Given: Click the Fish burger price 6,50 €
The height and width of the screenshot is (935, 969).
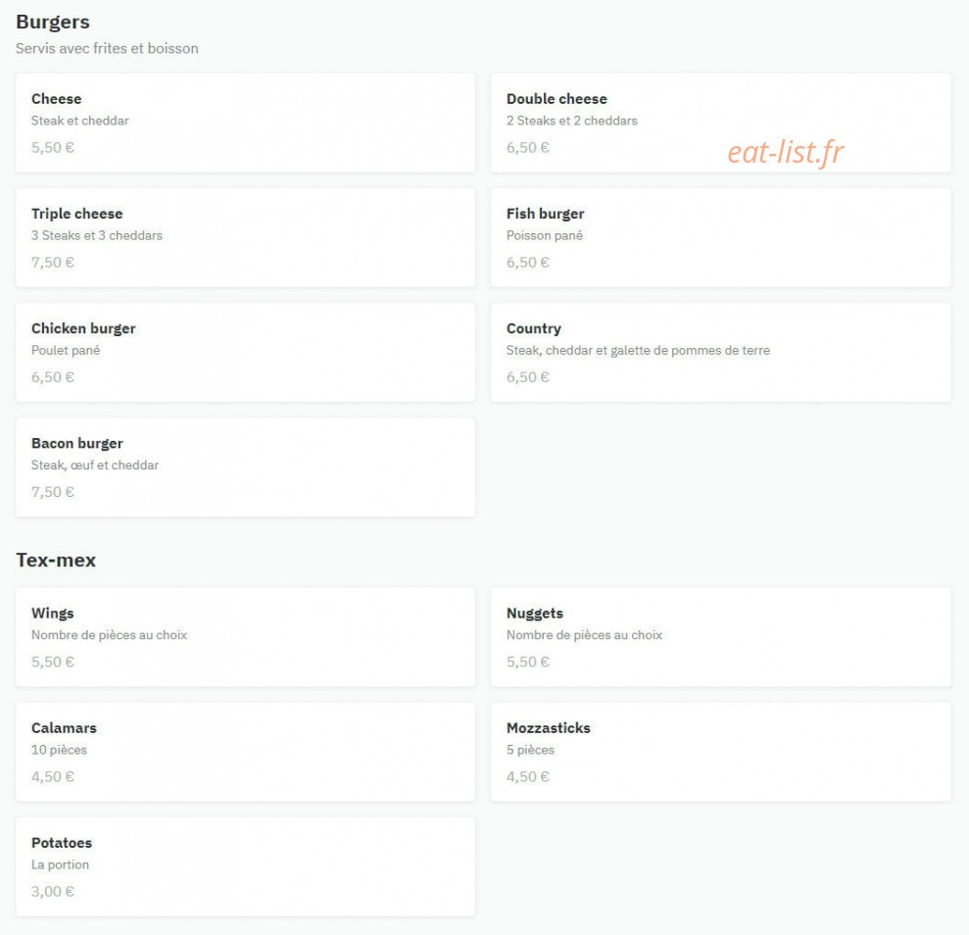Looking at the screenshot, I should tap(528, 263).
